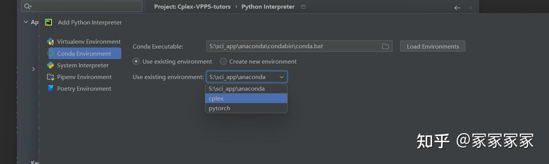Image resolution: width=549 pixels, height=164 pixels.
Task: Click the back arrow in settings header
Action: click(457, 8)
